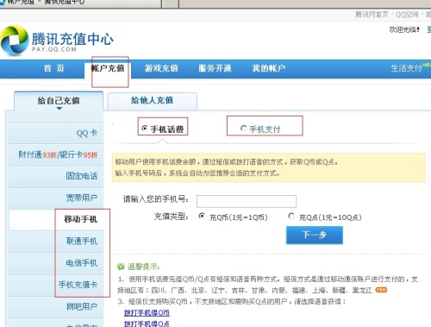
Task: Select the 手机支付 radio option
Action: click(x=243, y=129)
